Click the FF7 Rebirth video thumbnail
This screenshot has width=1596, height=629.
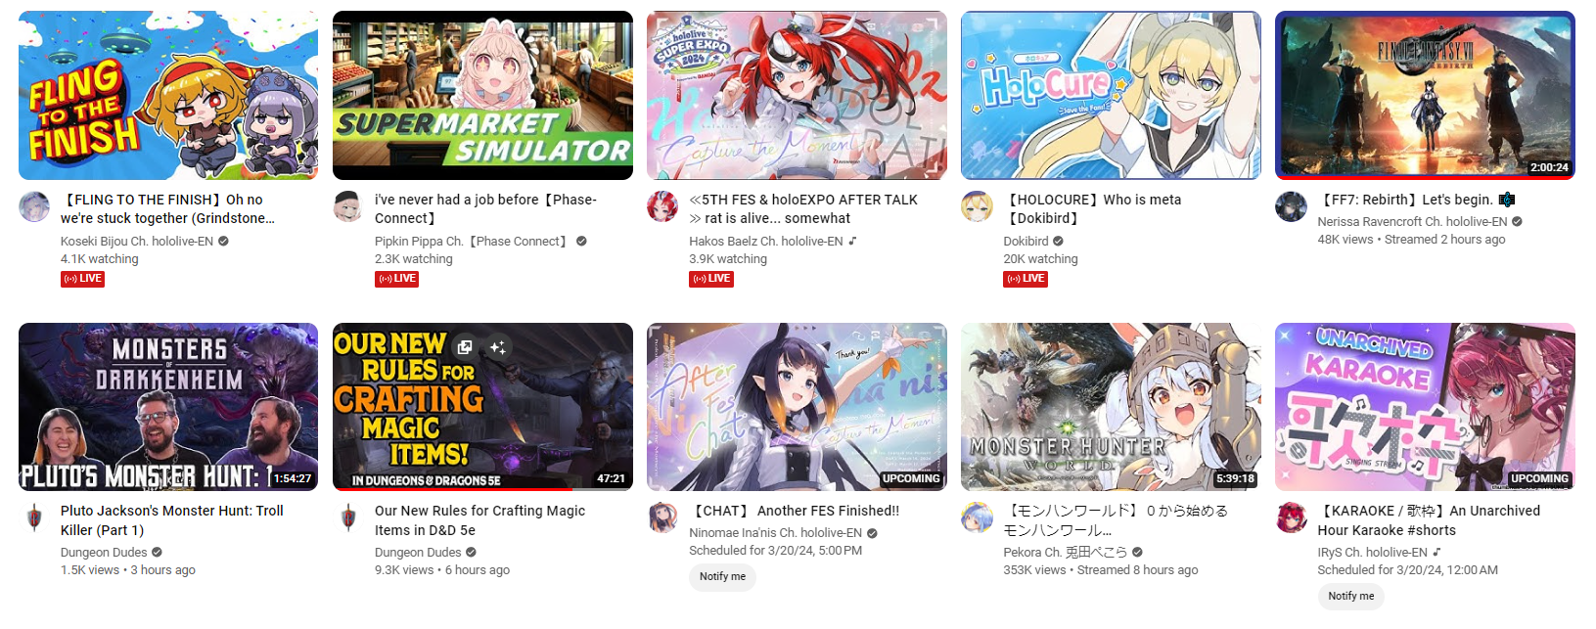[1425, 96]
